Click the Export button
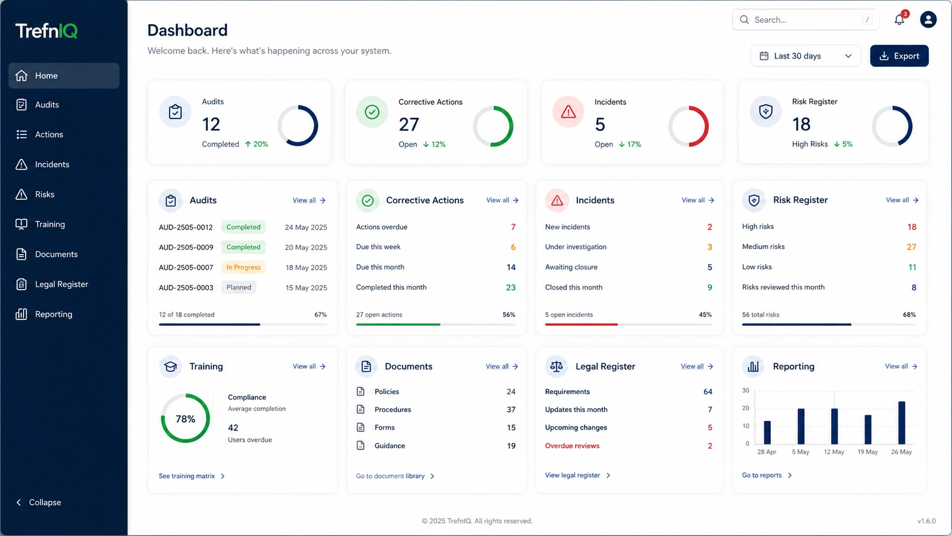952x536 pixels. pos(899,56)
